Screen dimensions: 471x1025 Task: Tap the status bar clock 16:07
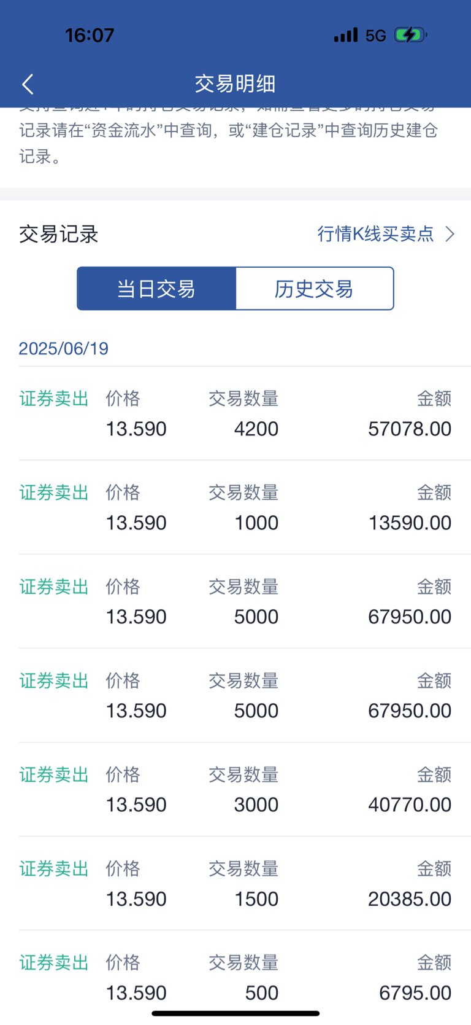click(90, 35)
